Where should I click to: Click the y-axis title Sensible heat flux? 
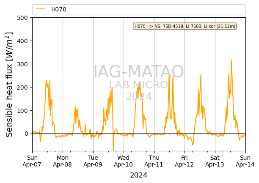9,85
